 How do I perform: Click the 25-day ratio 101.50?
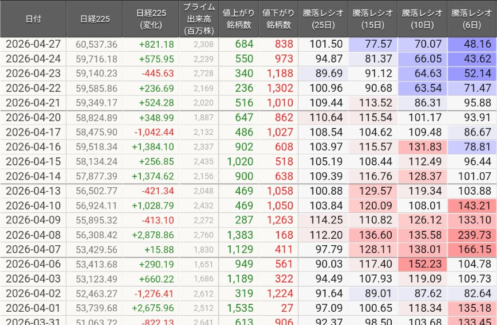tap(326, 44)
